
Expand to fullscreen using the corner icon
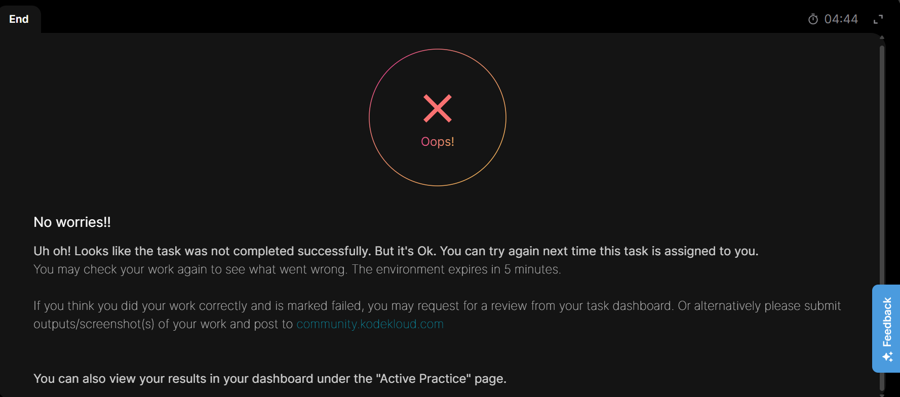[878, 19]
